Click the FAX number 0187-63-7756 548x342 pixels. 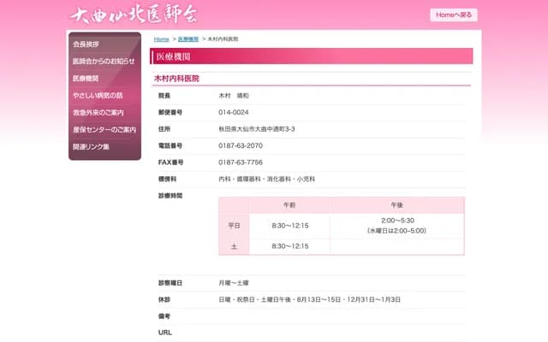[241, 162]
